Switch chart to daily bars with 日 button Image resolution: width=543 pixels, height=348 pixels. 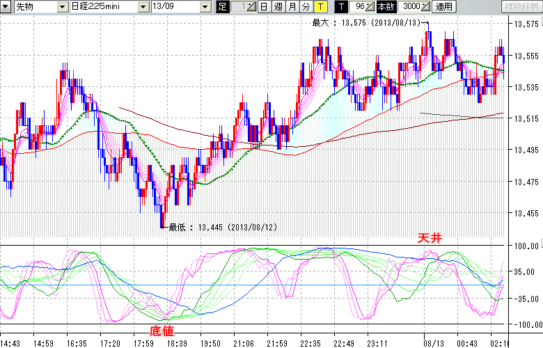(x=264, y=7)
